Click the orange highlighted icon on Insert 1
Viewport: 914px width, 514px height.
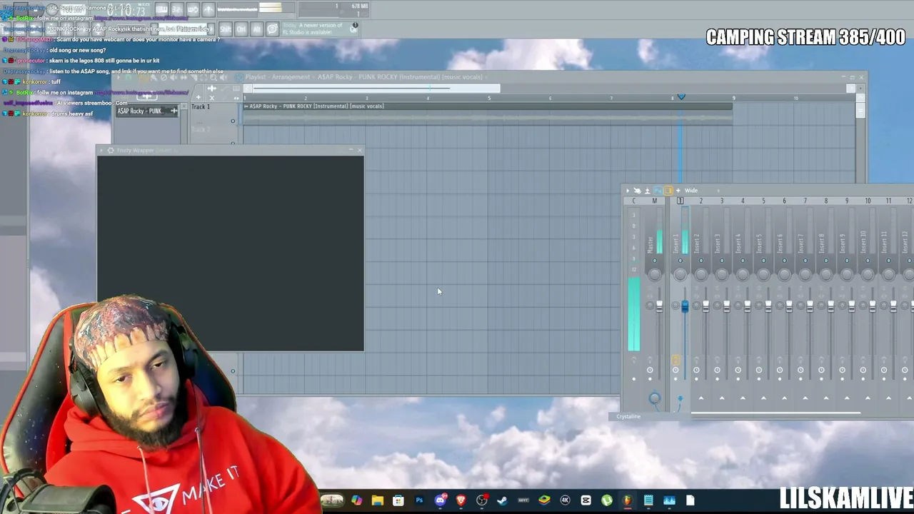[x=676, y=360]
